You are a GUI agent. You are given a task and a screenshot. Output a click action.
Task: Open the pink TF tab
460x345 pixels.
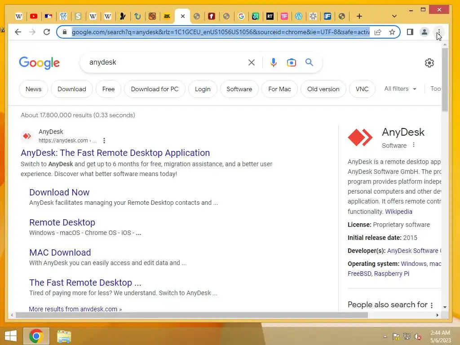click(x=284, y=17)
